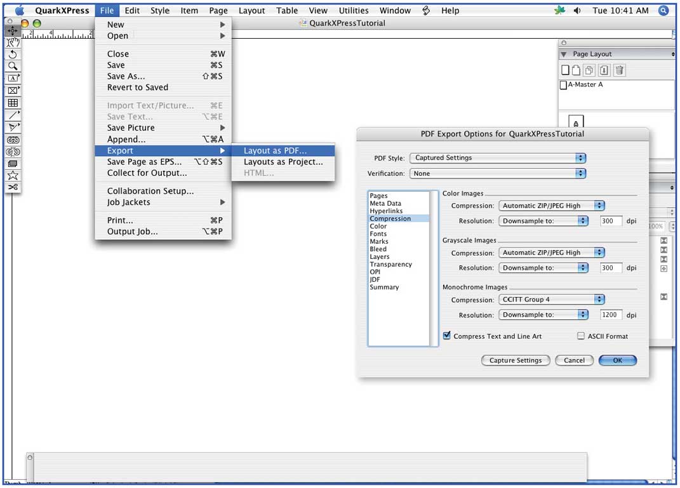Screen dimensions: 680x488
Task: Choose Layouts as Project submenu item
Action: pos(283,162)
